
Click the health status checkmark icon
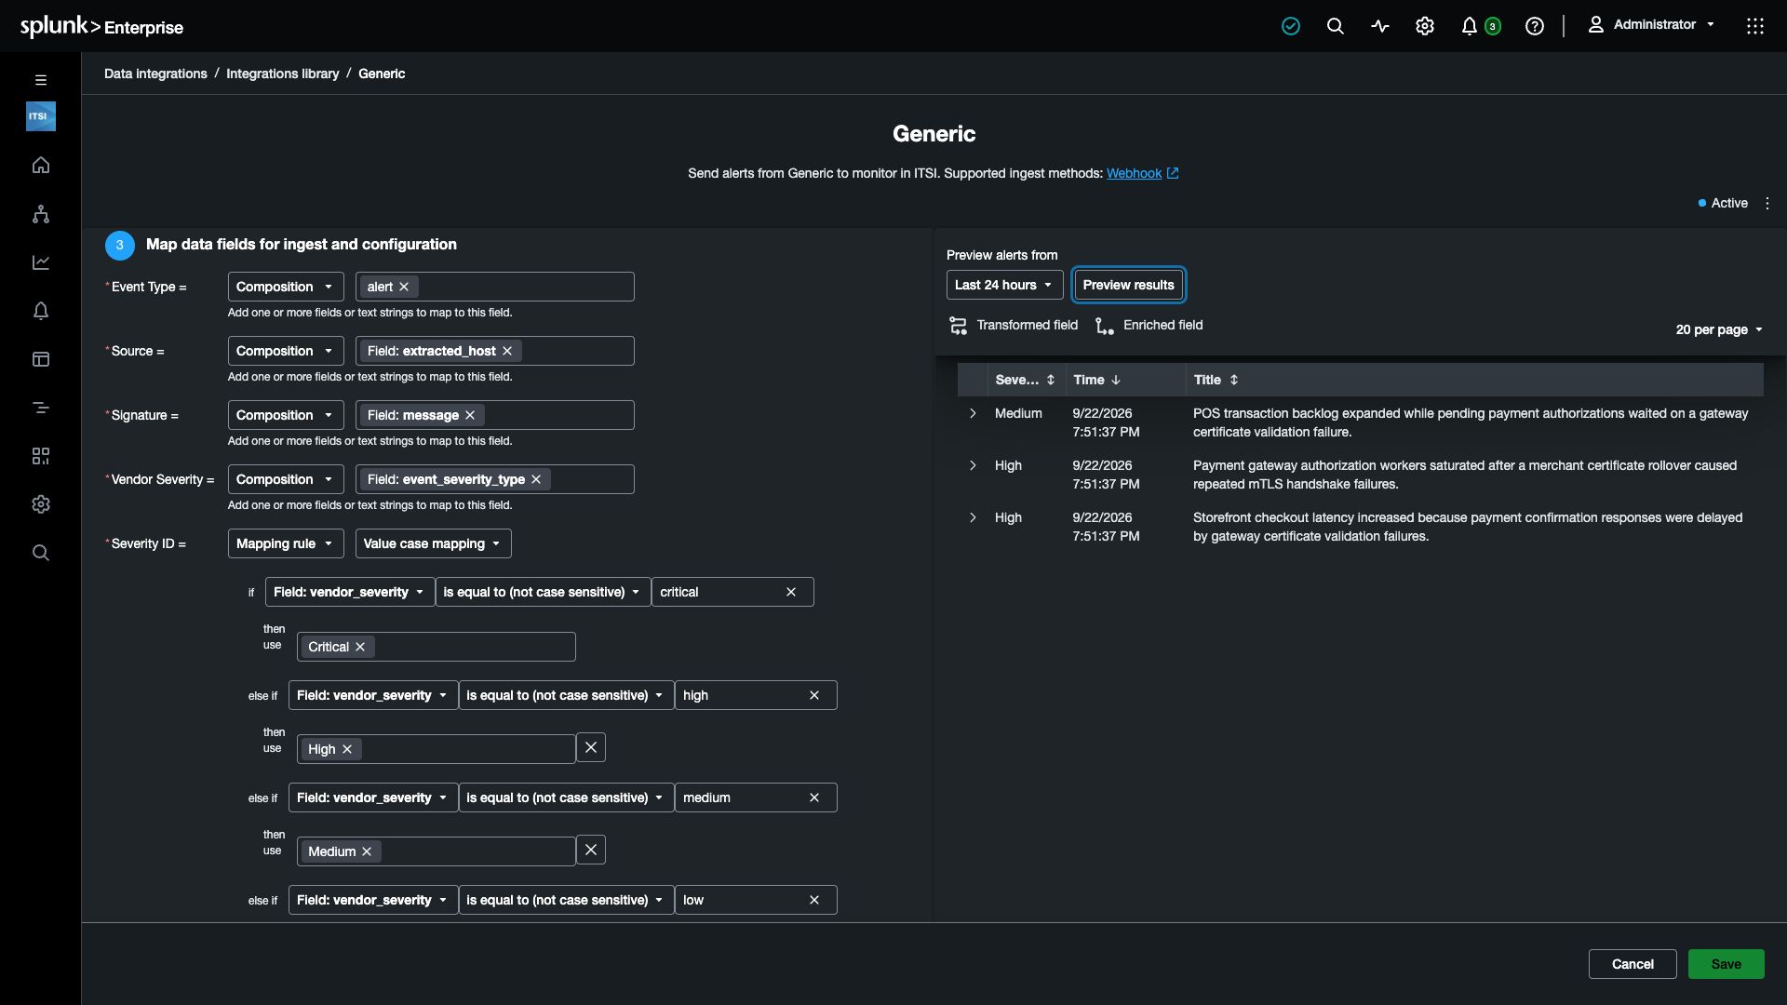[x=1290, y=26]
